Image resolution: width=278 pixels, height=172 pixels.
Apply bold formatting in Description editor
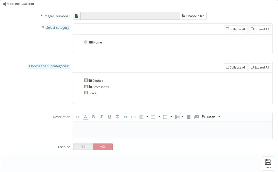[x=93, y=117]
